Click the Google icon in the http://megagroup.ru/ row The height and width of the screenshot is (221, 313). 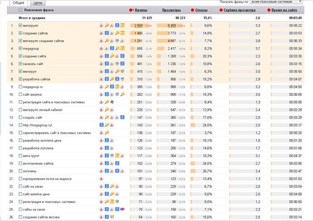(x=102, y=125)
